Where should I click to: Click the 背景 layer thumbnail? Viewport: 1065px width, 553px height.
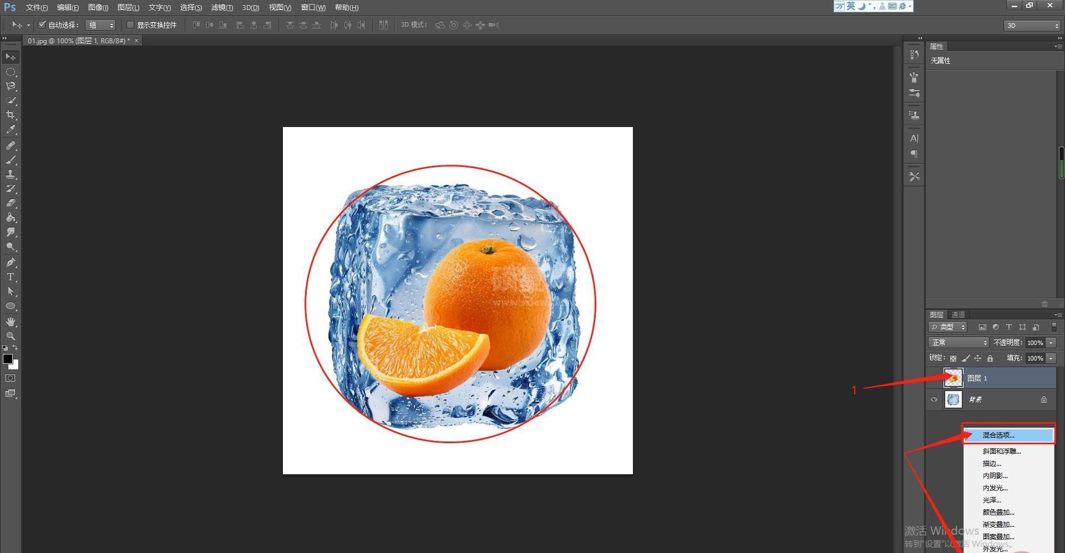[x=954, y=399]
